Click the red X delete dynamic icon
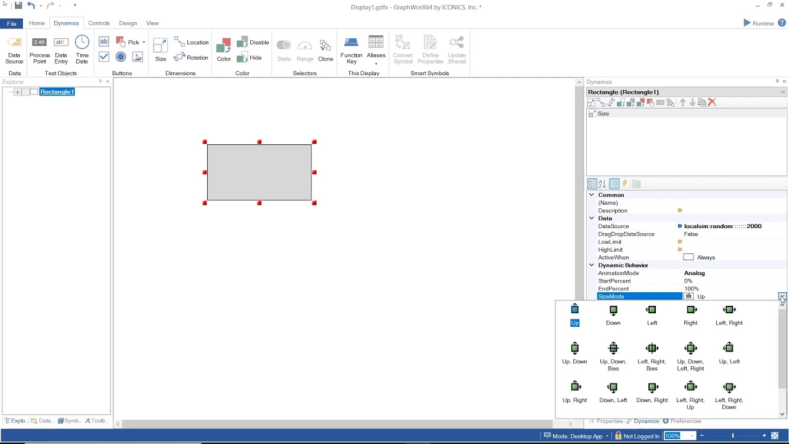789x444 pixels. coord(712,102)
